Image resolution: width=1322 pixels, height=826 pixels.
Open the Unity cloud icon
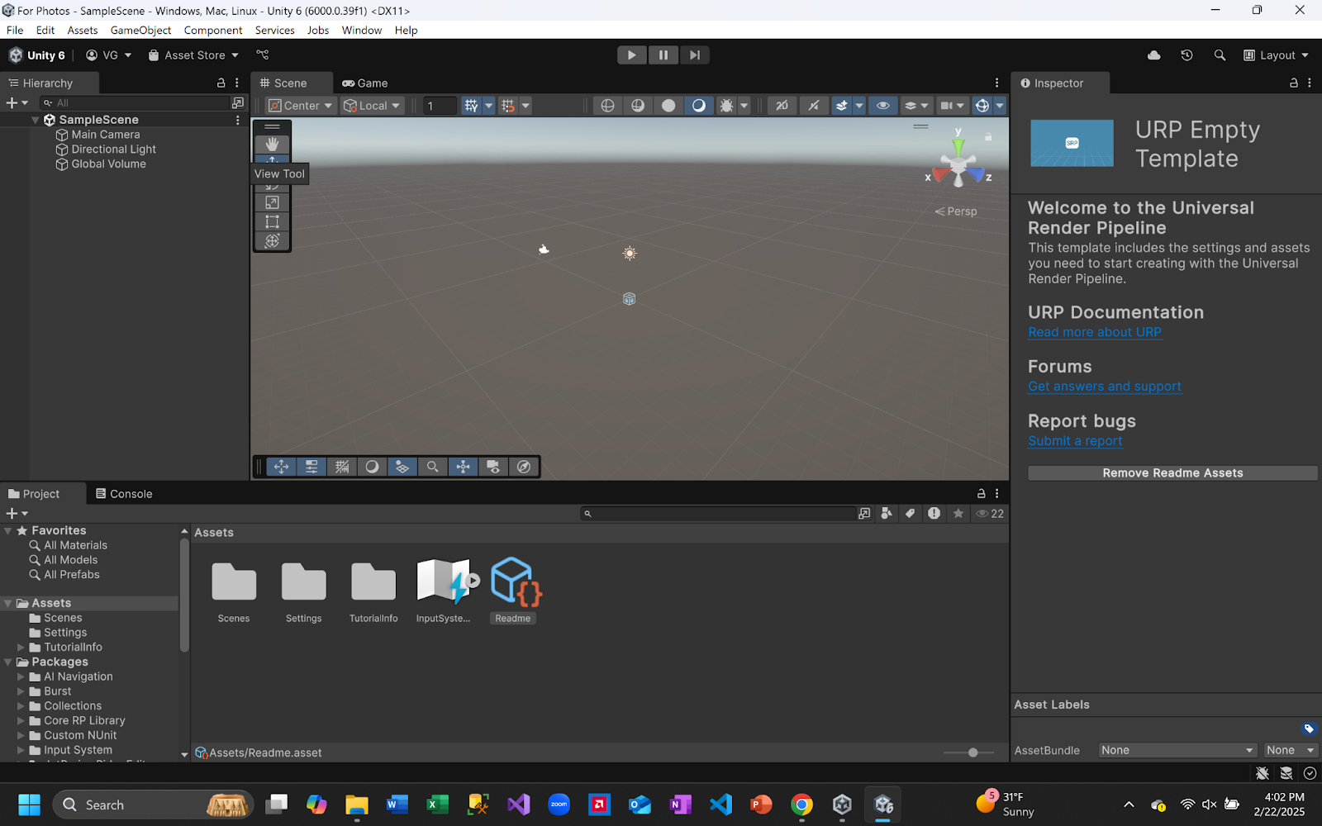[1154, 55]
